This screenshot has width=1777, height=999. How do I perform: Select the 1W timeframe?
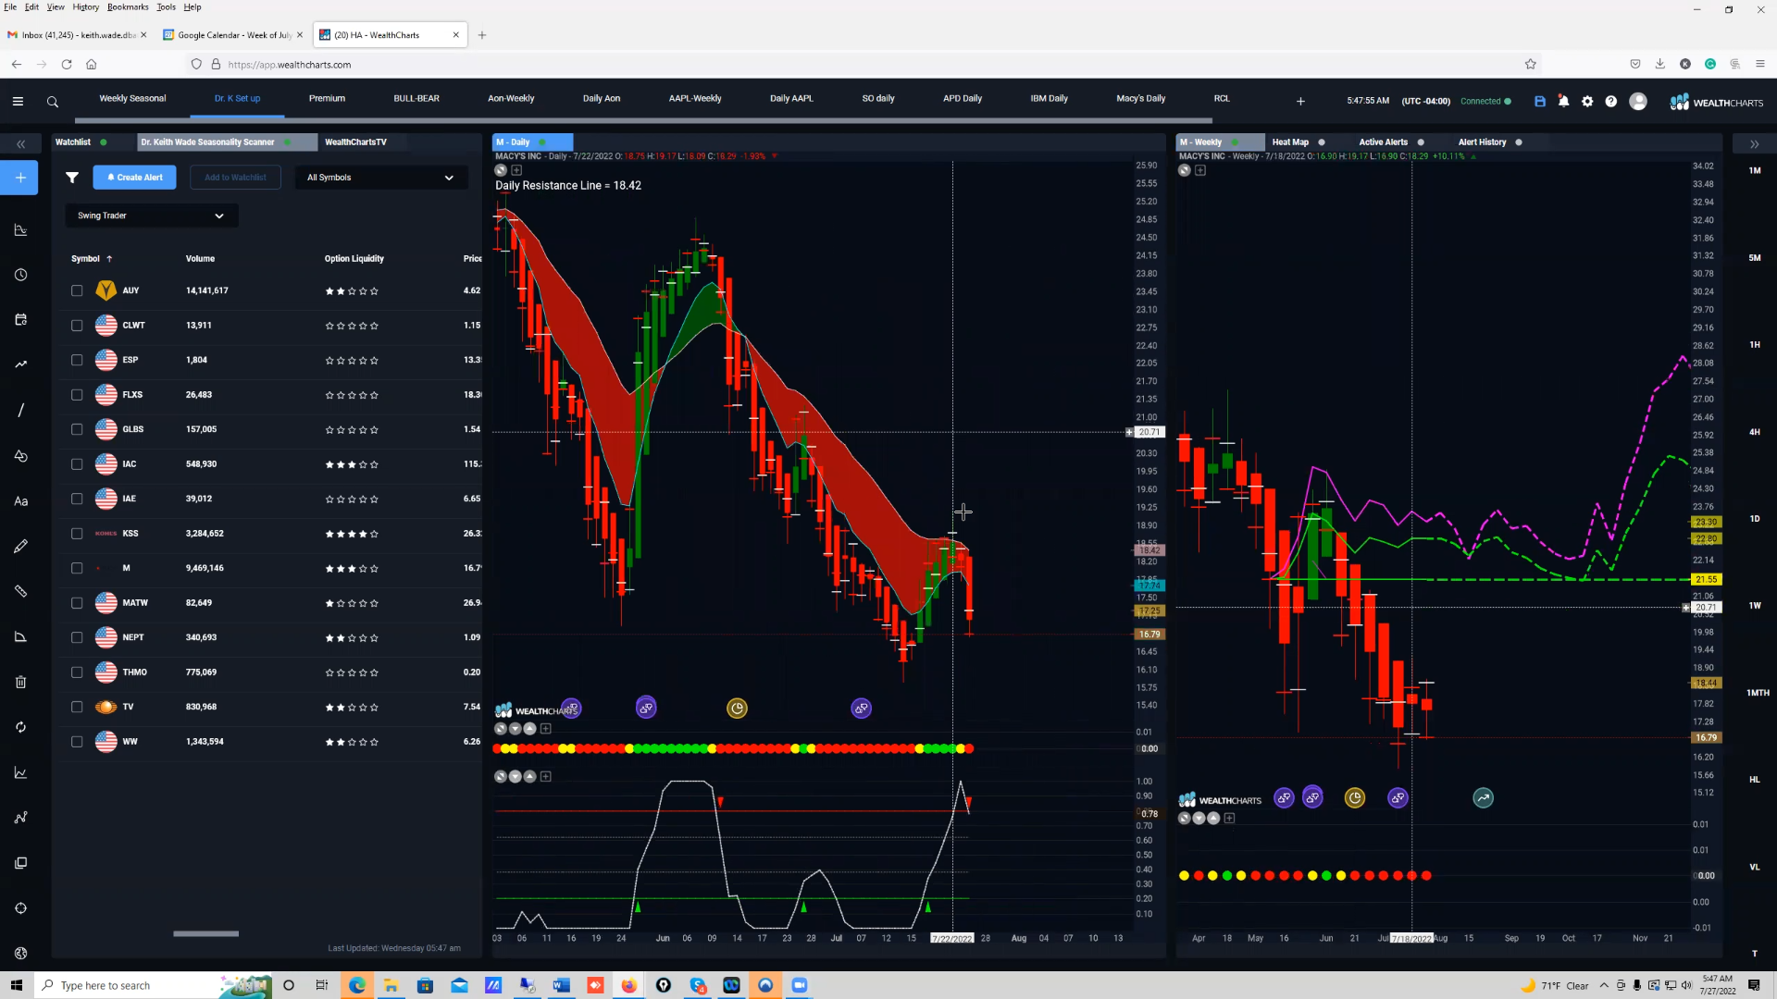click(x=1754, y=606)
